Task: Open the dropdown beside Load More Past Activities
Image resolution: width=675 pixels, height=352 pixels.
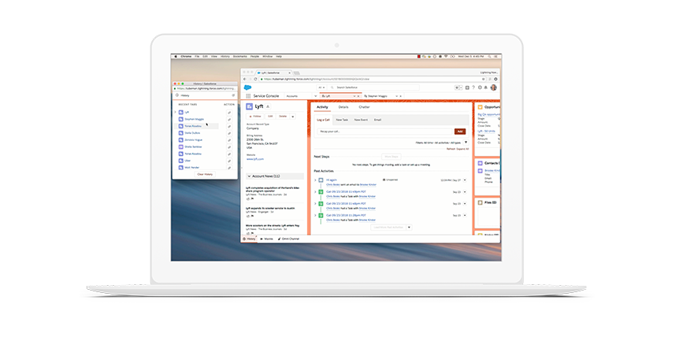Action: pyautogui.click(x=409, y=228)
